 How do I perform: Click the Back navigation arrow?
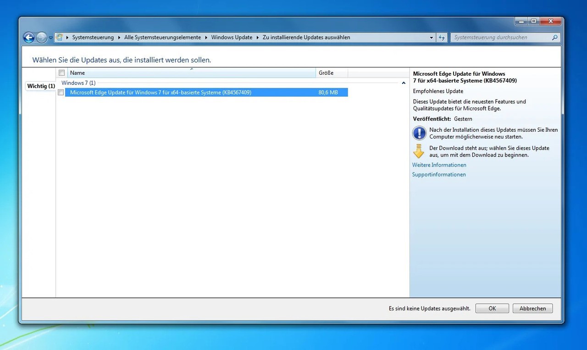coord(29,38)
